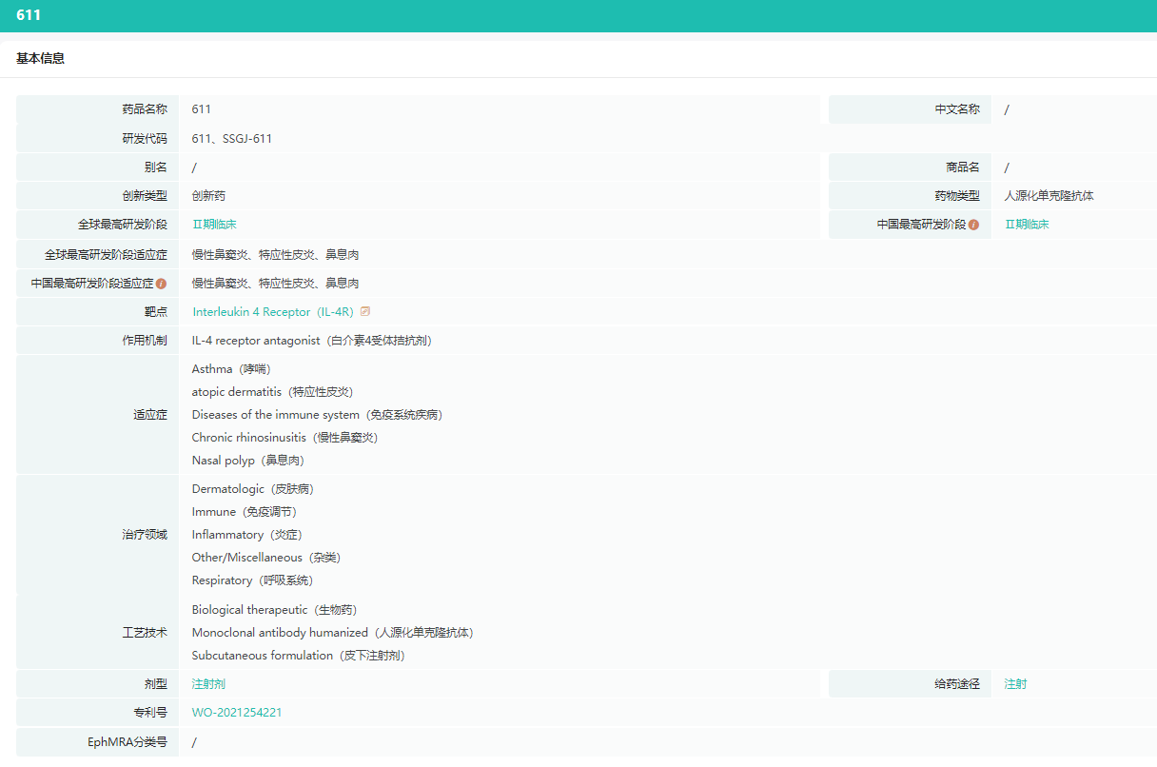Select the 611 title in header bar

(29, 15)
